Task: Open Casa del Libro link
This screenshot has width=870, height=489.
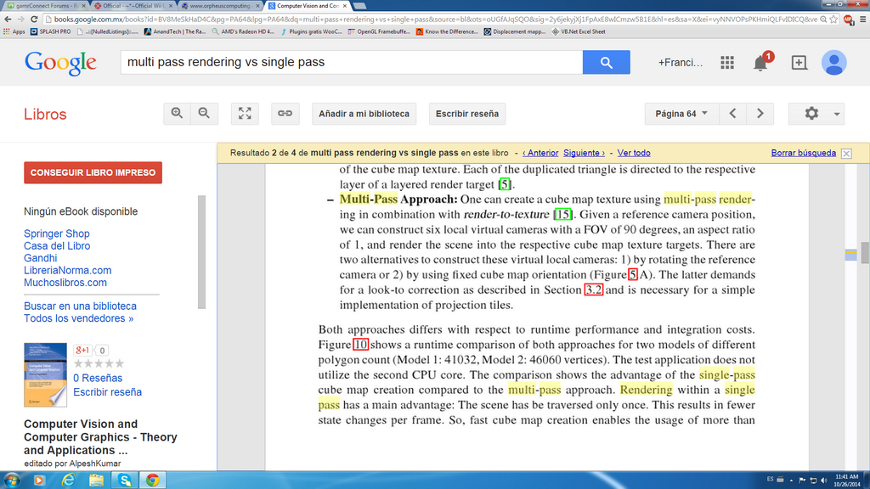Action: (57, 245)
